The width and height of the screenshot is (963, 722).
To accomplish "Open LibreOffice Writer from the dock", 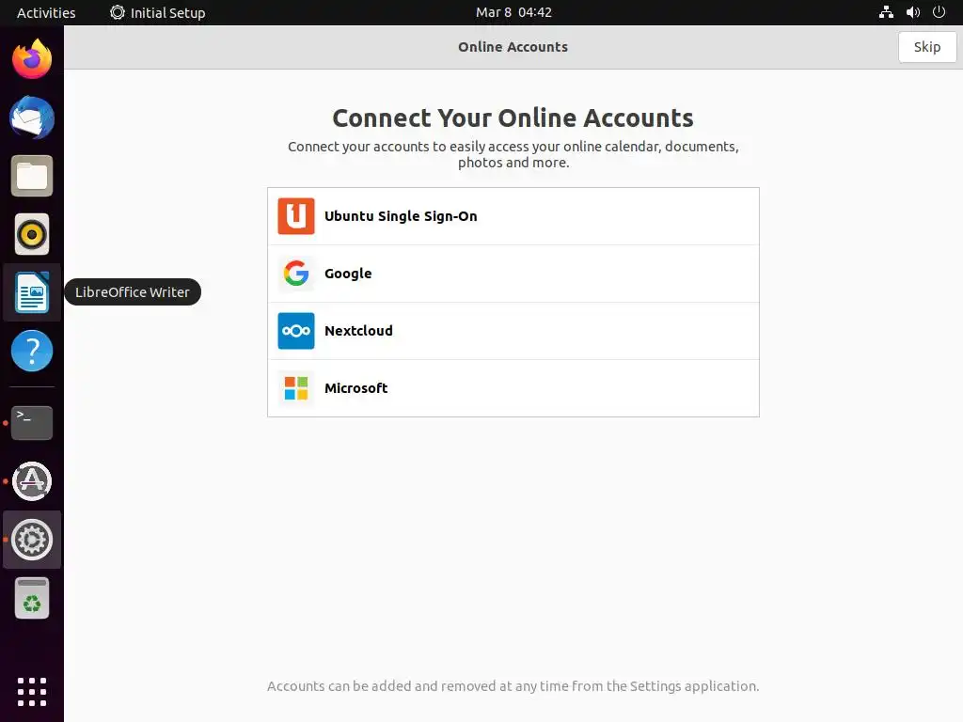I will (32, 292).
